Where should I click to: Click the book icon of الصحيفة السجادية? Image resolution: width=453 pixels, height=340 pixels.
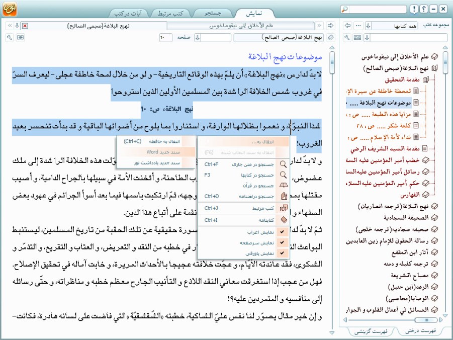434,218
